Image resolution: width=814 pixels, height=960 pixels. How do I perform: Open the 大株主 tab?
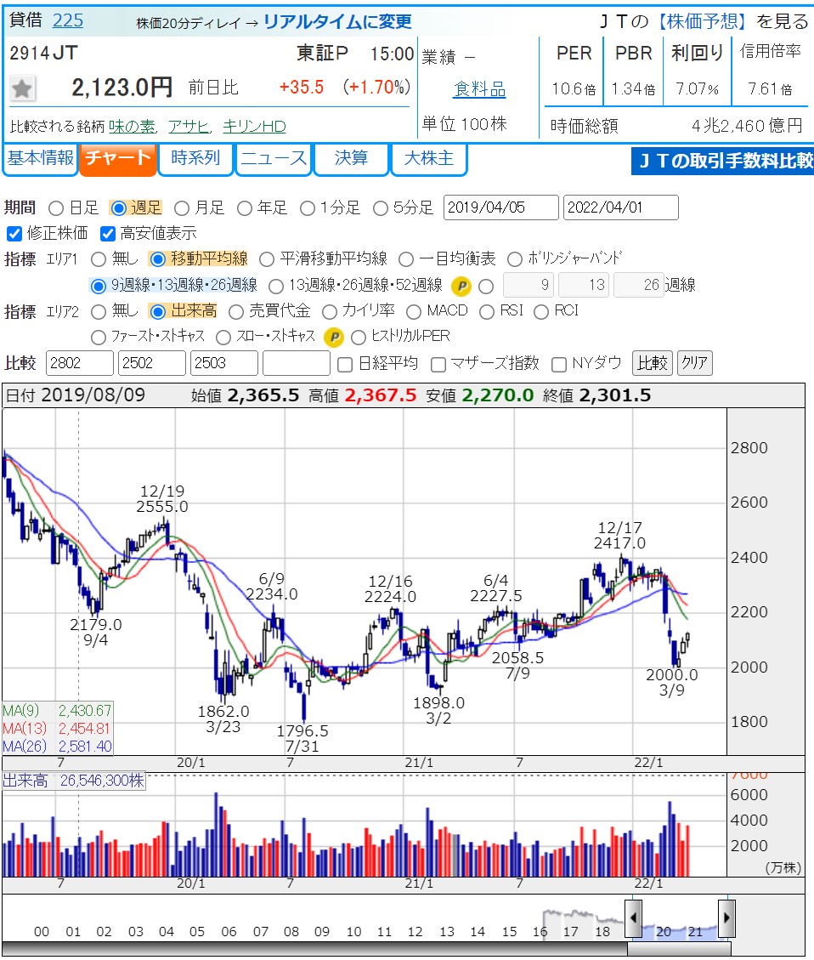428,159
